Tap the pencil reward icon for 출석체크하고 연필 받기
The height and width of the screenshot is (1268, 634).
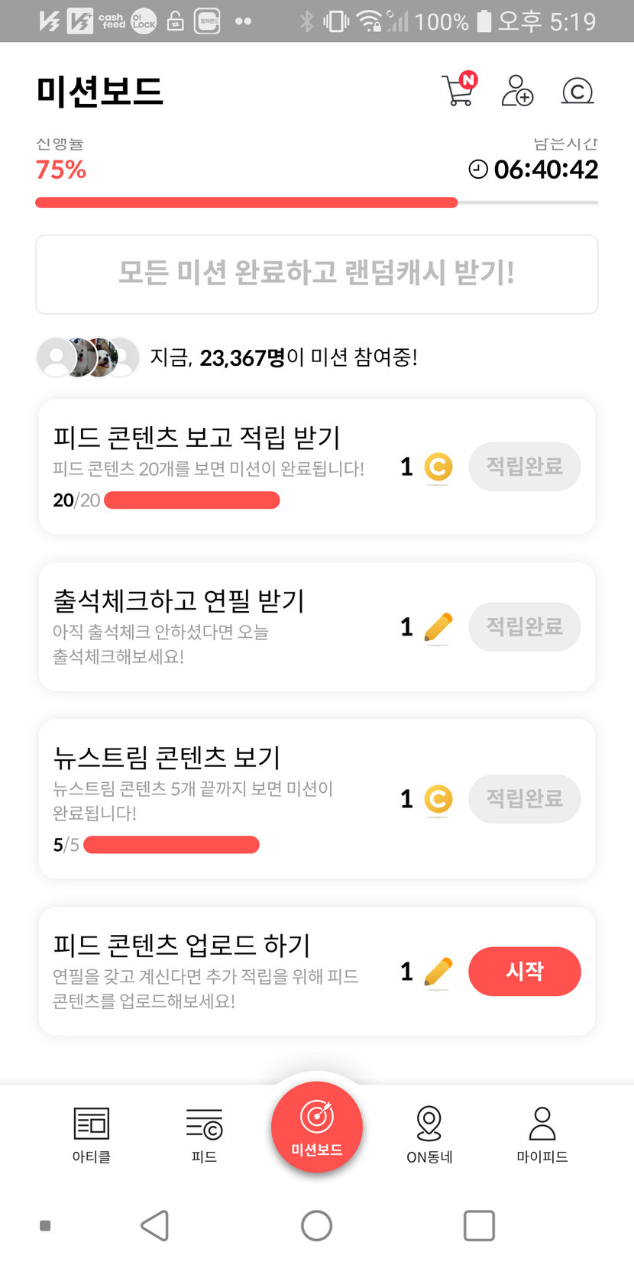point(438,628)
